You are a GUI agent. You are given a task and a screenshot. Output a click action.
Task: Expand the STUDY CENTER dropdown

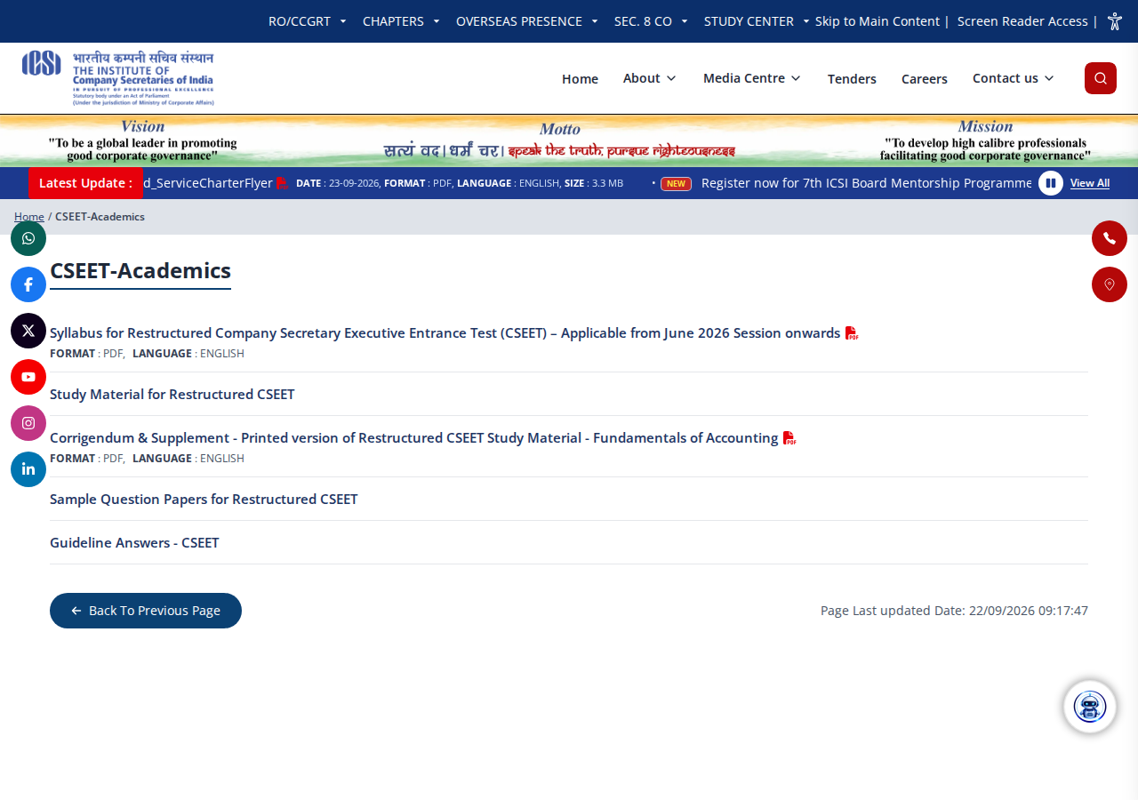pos(757,21)
